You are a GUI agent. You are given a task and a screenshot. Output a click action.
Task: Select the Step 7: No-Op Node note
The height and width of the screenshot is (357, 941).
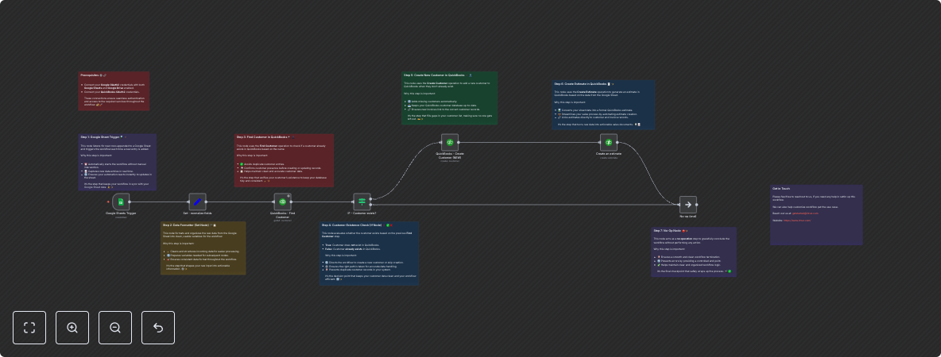click(x=694, y=251)
